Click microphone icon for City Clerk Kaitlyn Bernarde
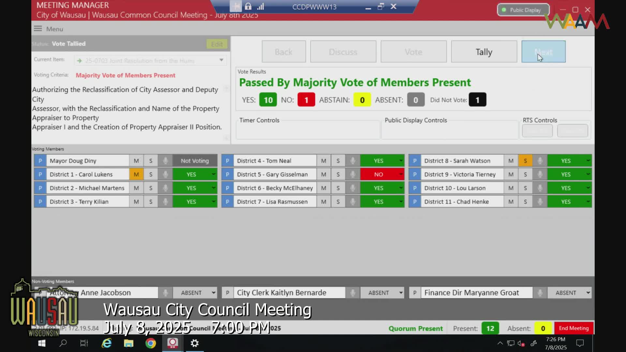 click(352, 293)
